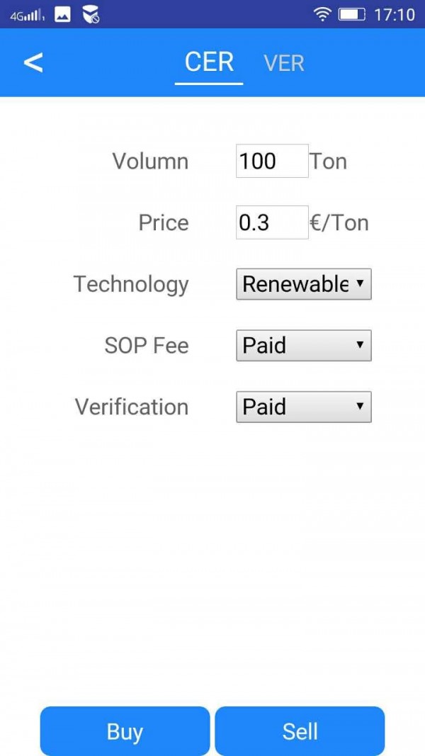The width and height of the screenshot is (425, 756).
Task: Open the Verification dropdown
Action: click(303, 407)
